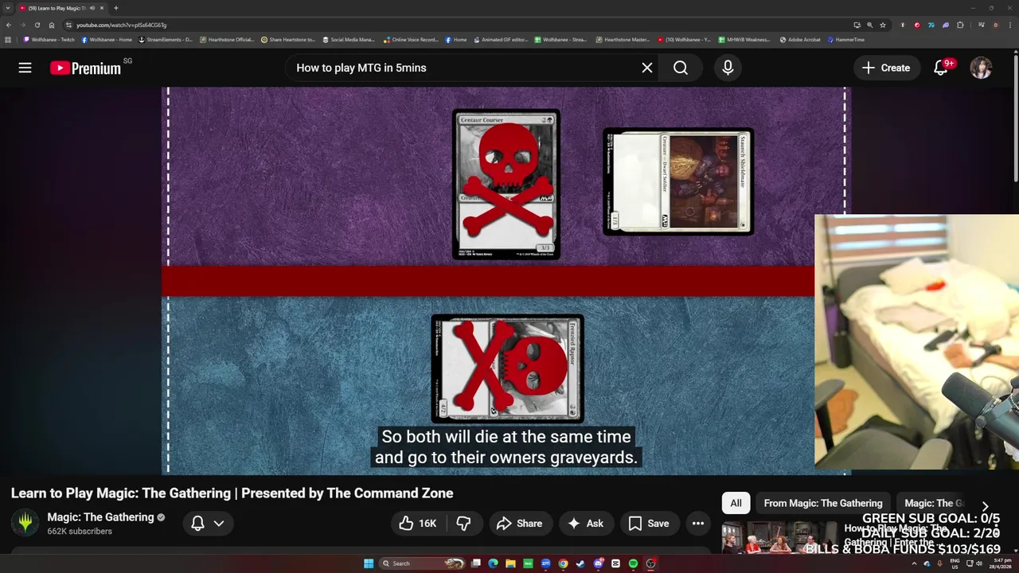The image size is (1019, 573).
Task: Open Hearthstone Official bookmark
Action: (x=227, y=39)
